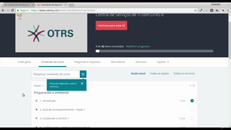Viewport: 231px width, 130px height.
Task: Uncheck completed mark for Introdução
Action: coord(192,101)
